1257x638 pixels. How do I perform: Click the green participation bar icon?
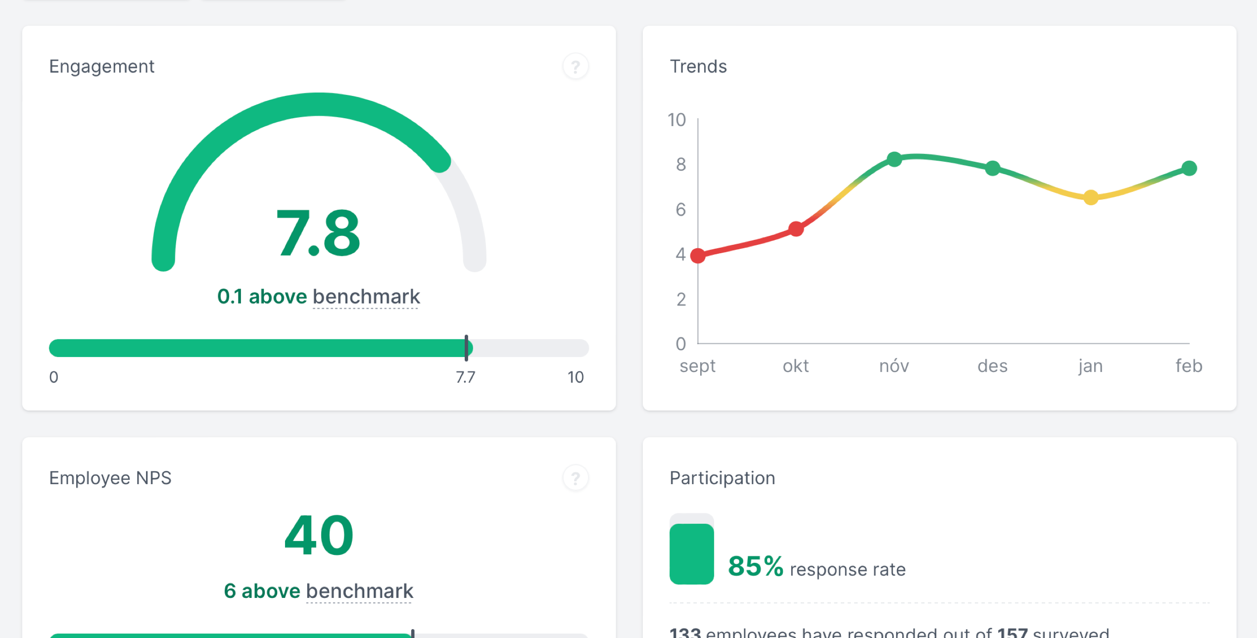691,553
